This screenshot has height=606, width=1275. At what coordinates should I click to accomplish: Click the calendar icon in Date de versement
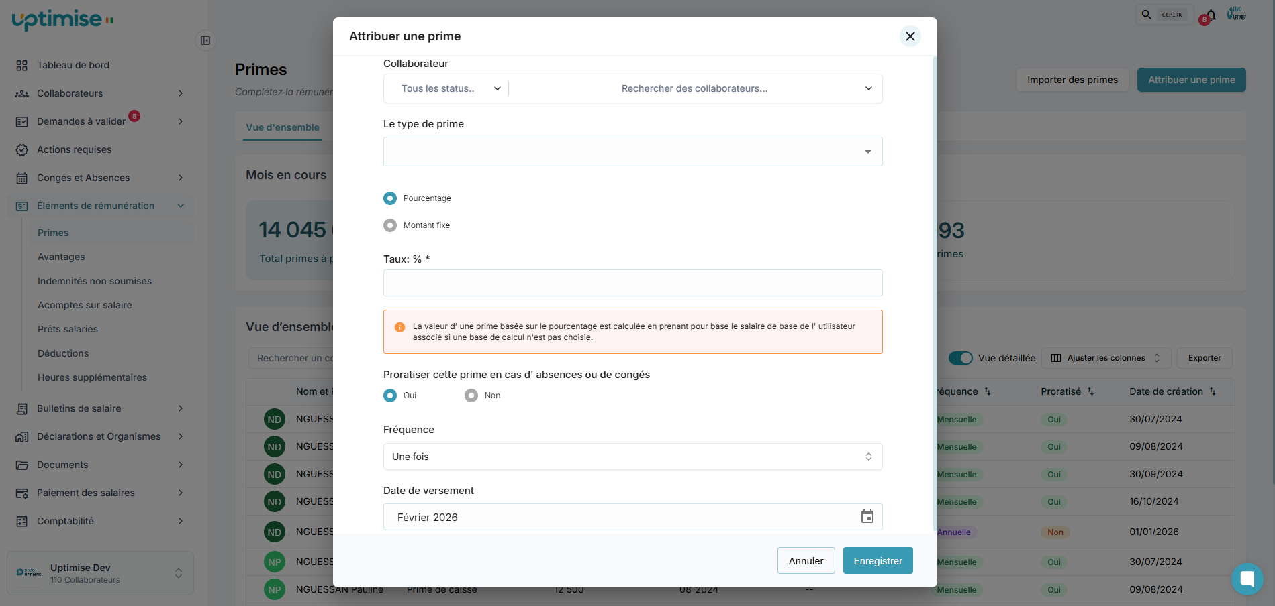(x=867, y=517)
